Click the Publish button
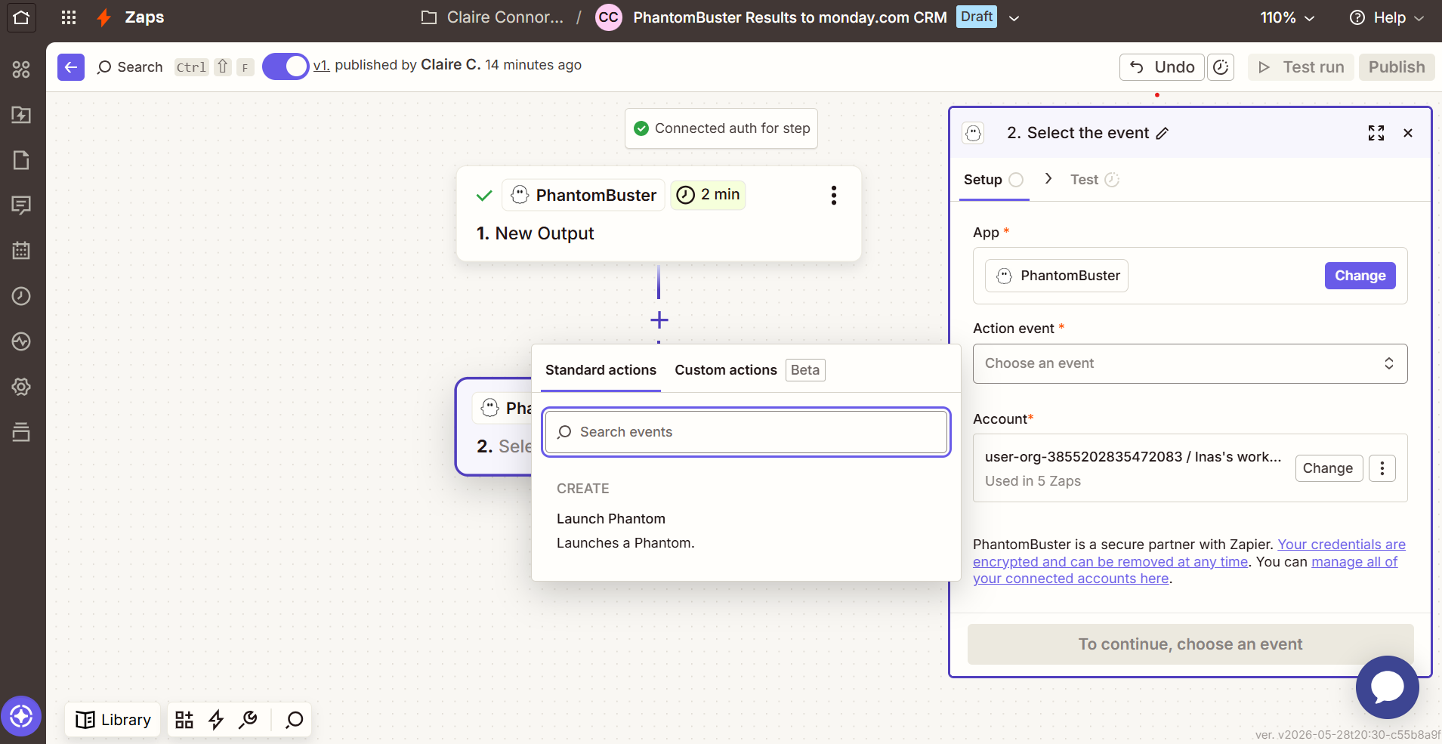Viewport: 1442px width, 744px height. pos(1397,67)
